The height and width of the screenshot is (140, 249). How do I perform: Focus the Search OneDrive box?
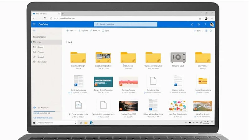(126, 24)
